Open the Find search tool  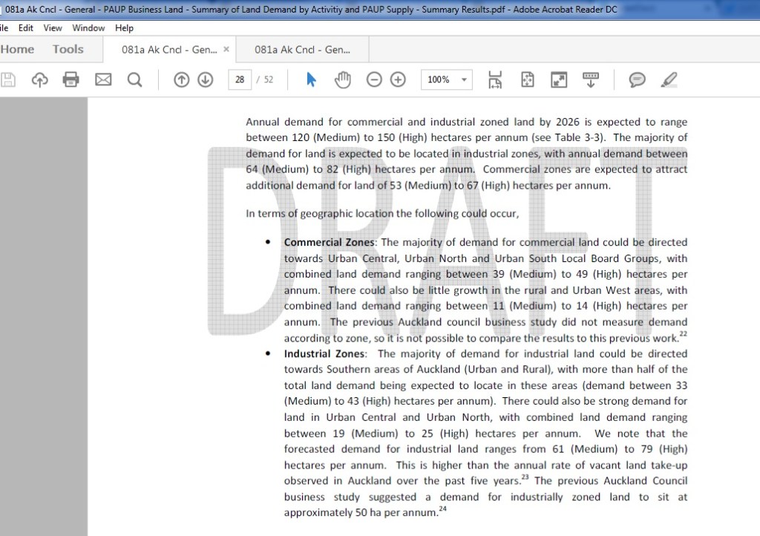point(134,79)
